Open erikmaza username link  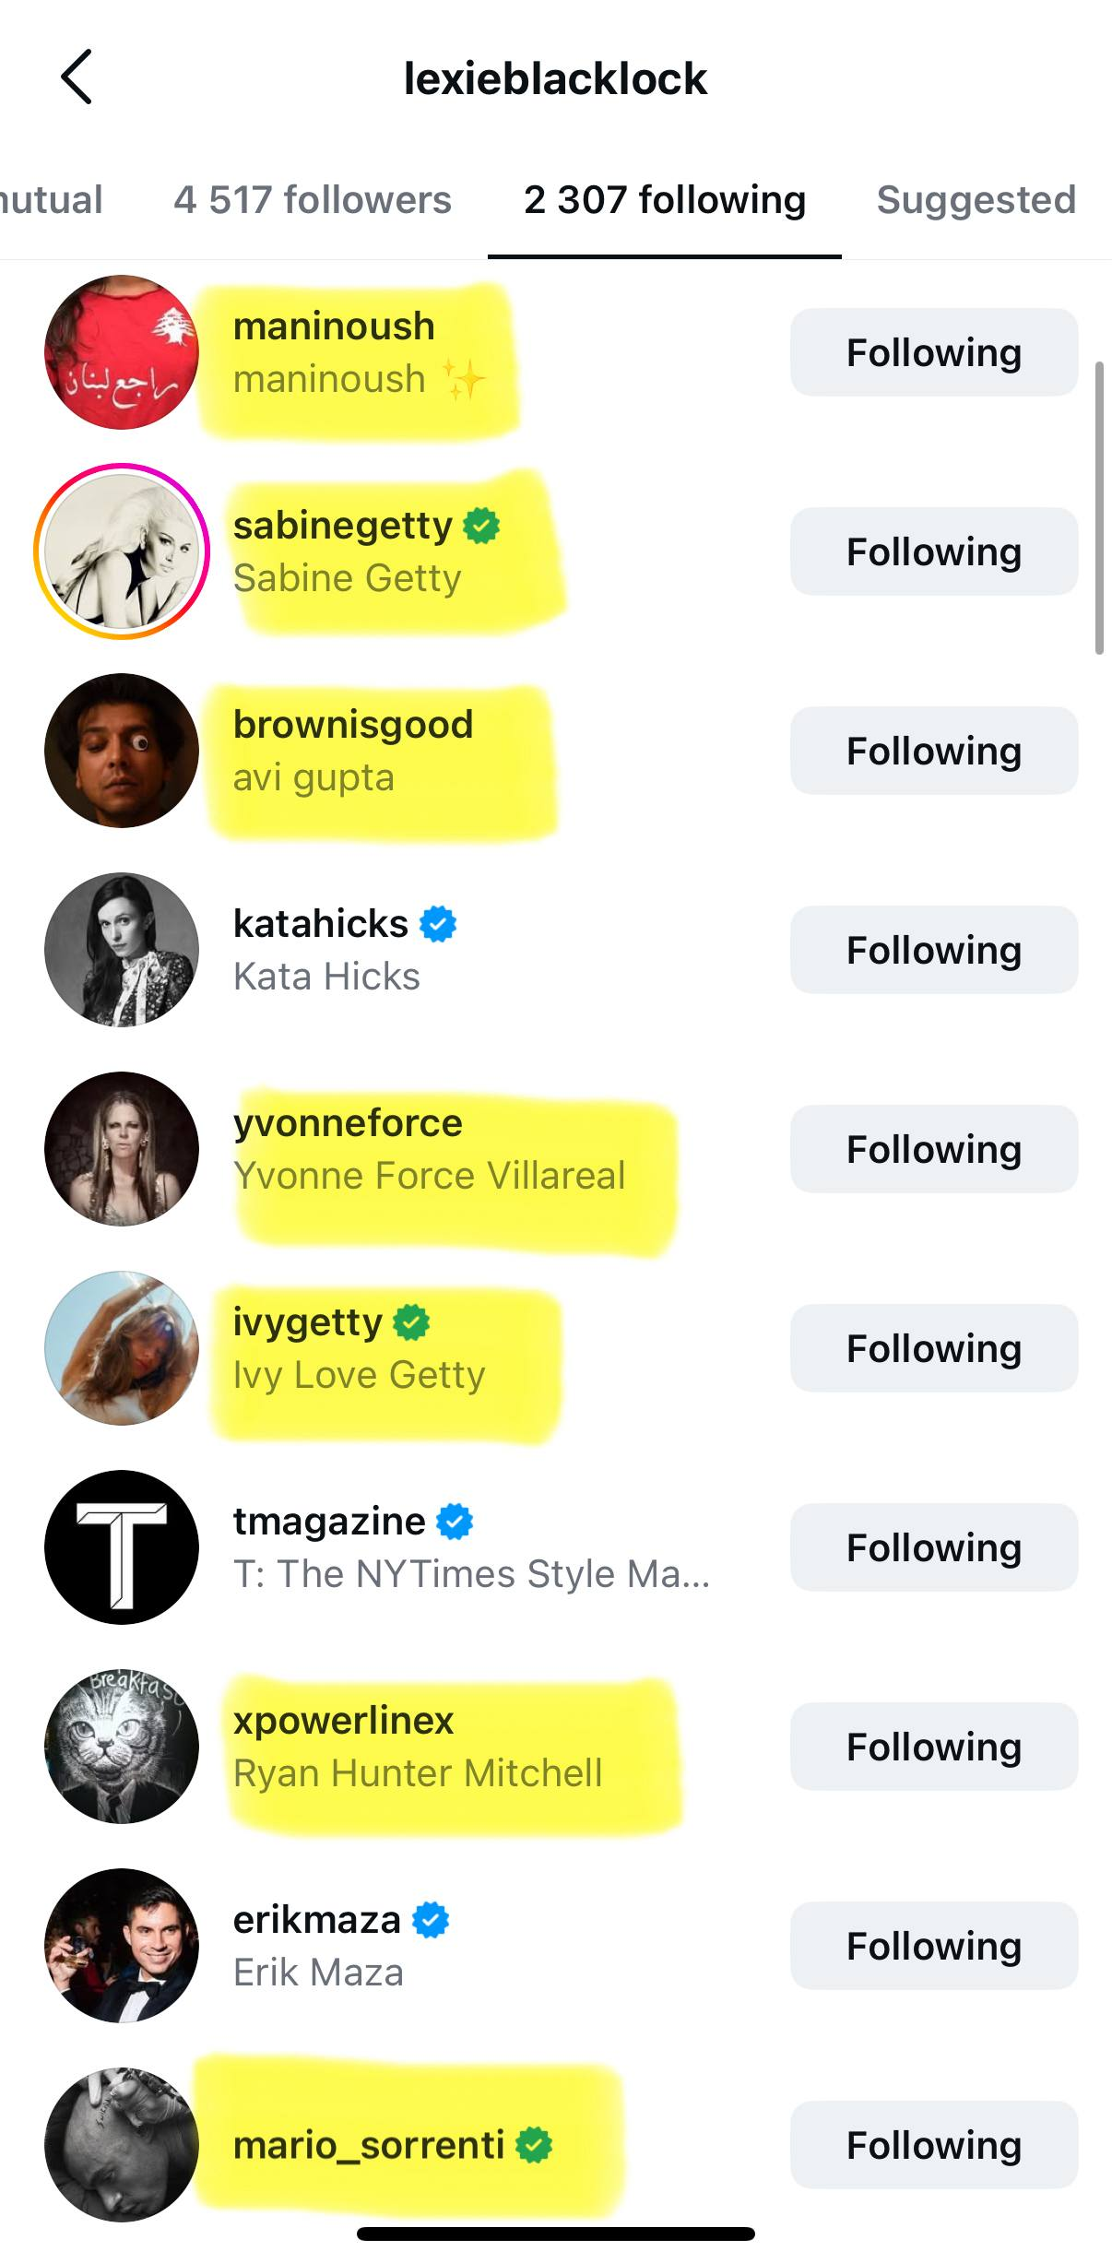tap(316, 1920)
